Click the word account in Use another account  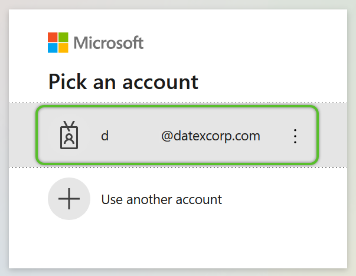click(x=198, y=200)
